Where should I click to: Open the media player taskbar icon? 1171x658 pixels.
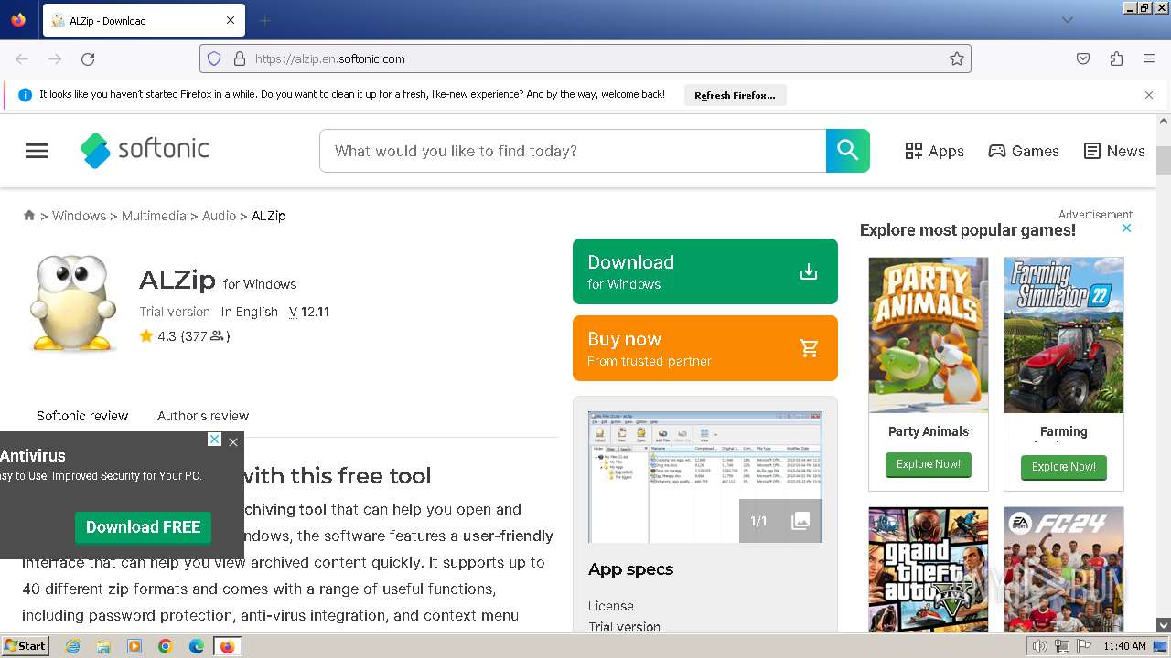tap(134, 646)
